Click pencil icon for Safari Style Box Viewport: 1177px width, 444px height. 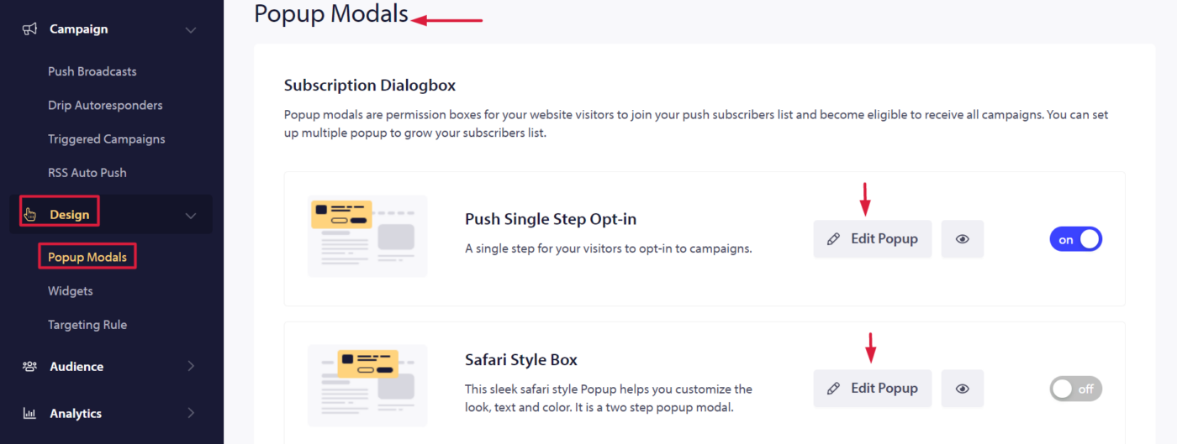click(x=833, y=389)
